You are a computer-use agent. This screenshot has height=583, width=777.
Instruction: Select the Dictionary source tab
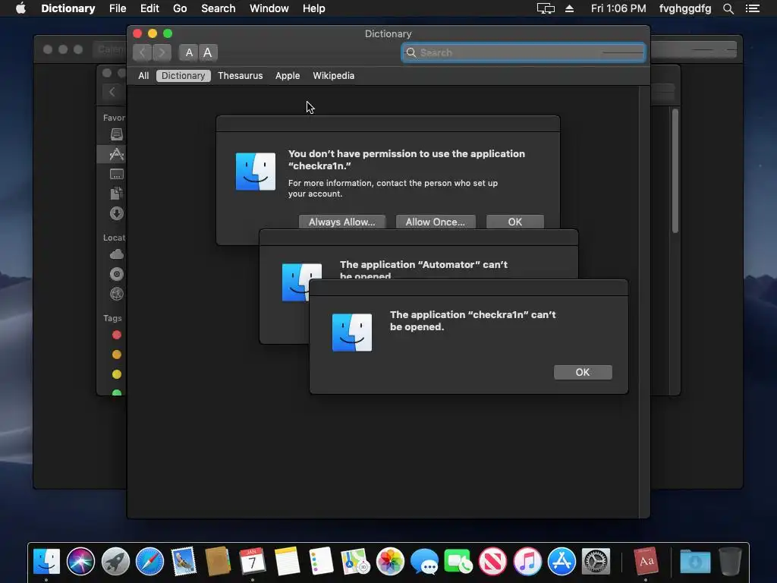click(184, 76)
